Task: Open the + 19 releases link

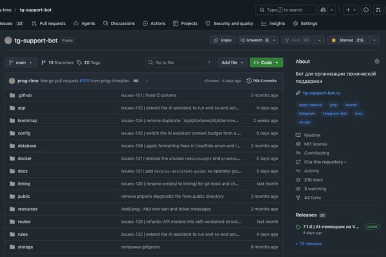Action: [x=309, y=244]
